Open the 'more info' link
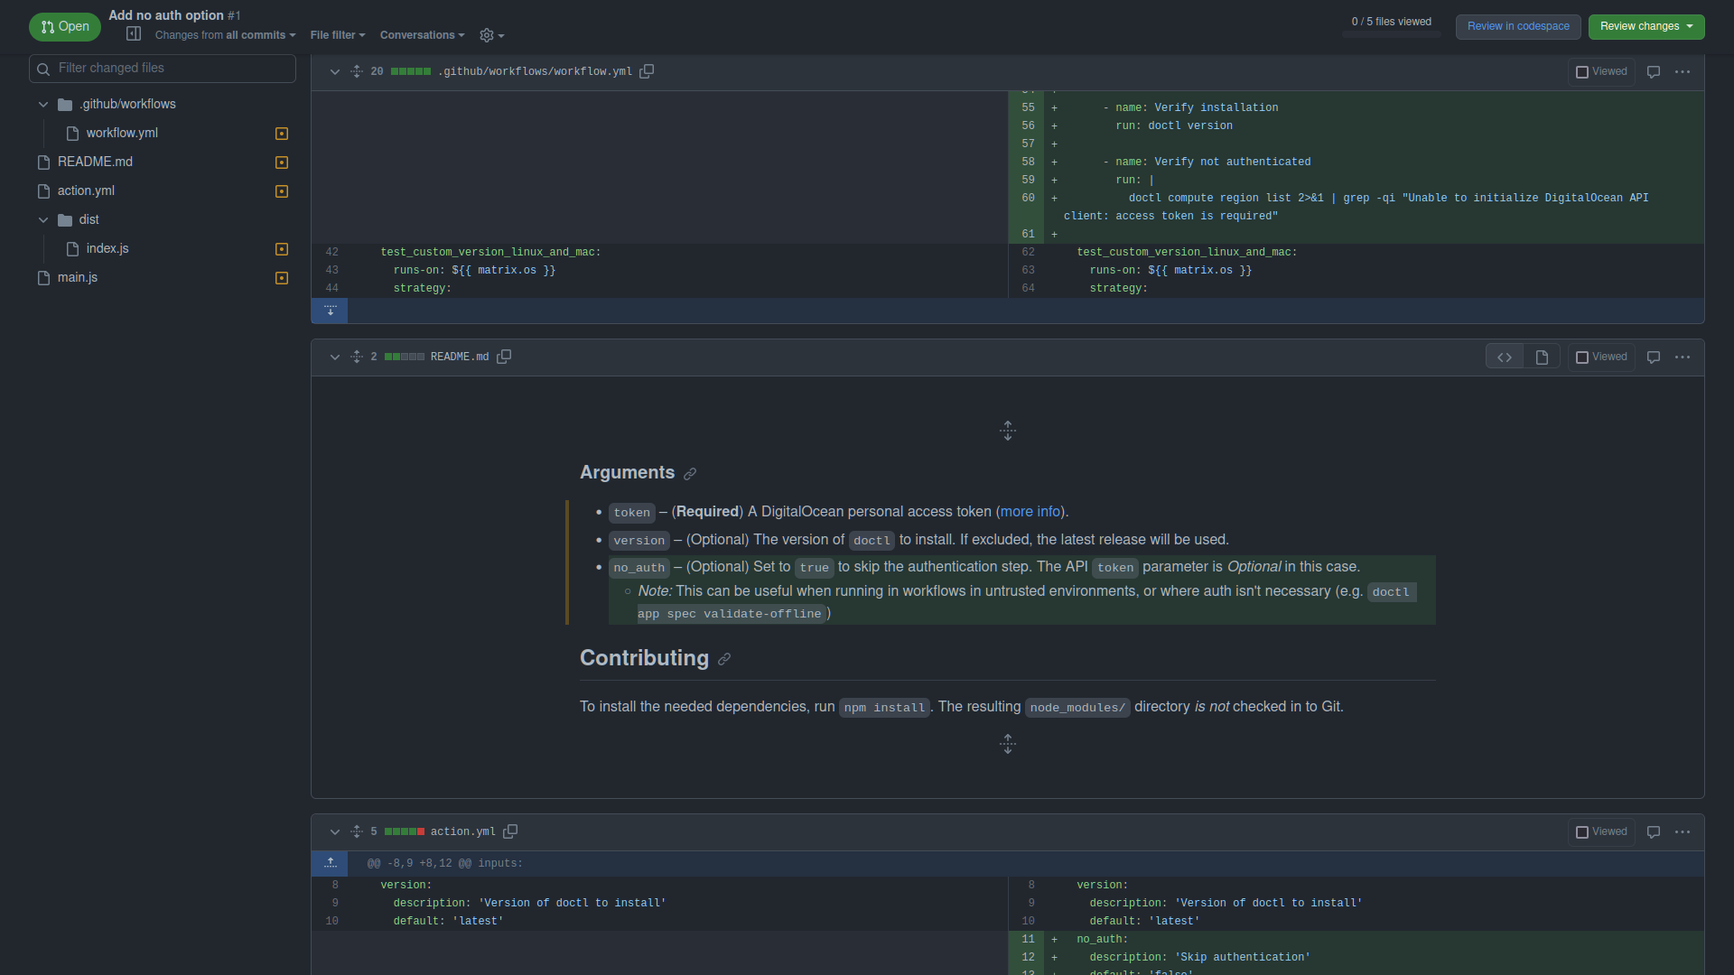The height and width of the screenshot is (975, 1734). tap(1030, 512)
